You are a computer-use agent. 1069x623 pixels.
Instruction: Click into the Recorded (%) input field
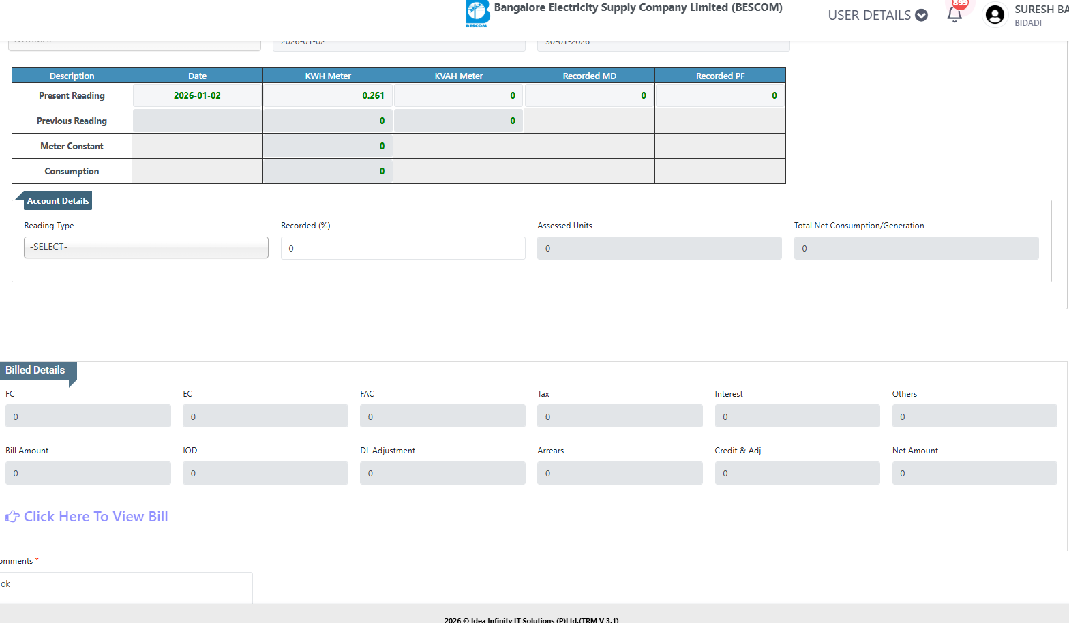[x=402, y=248]
